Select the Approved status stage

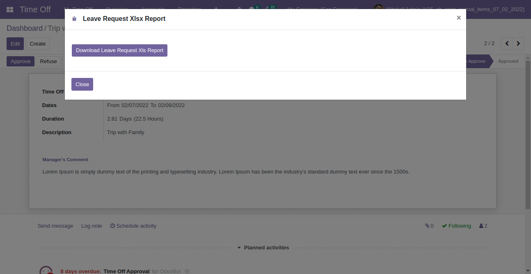(x=508, y=61)
